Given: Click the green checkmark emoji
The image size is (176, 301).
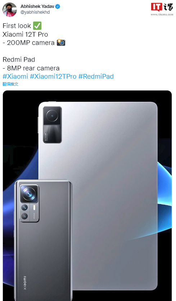Looking at the screenshot, I should (x=37, y=26).
